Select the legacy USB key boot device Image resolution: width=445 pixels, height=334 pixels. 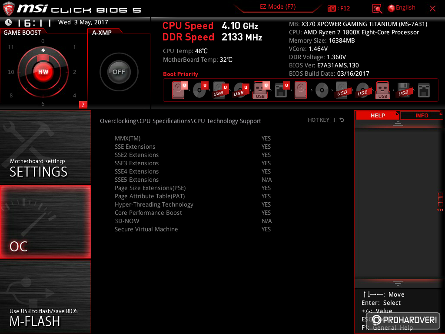pos(382,90)
